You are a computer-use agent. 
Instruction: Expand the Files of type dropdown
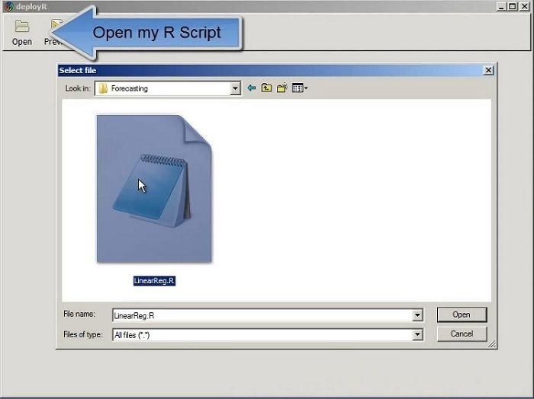point(417,334)
